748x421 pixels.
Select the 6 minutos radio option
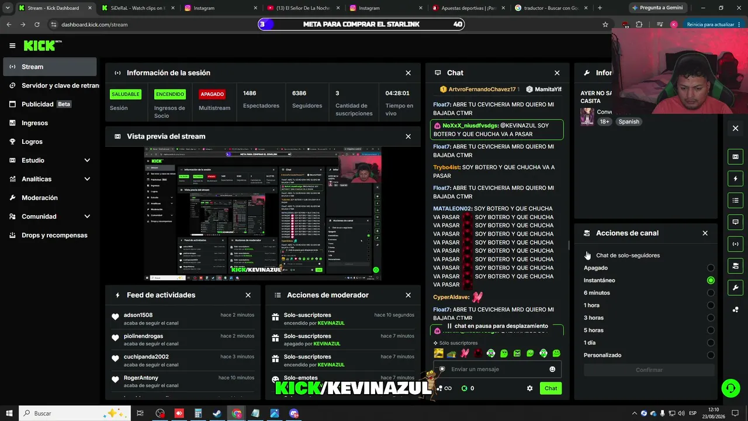click(711, 293)
